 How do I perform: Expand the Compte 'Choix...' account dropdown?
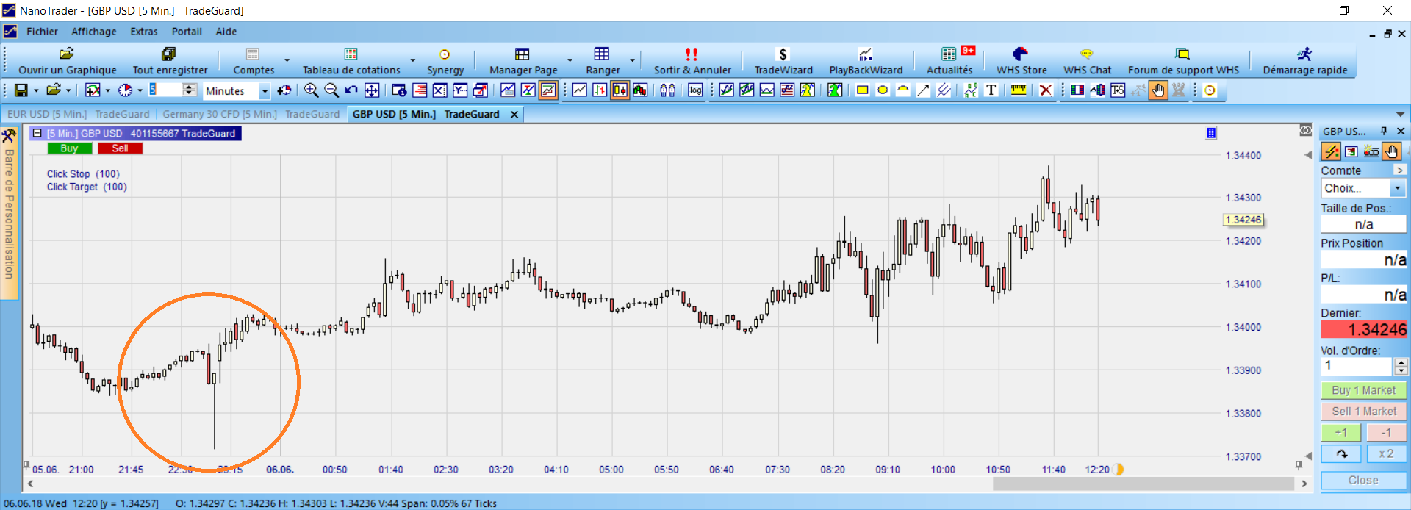pos(1397,189)
